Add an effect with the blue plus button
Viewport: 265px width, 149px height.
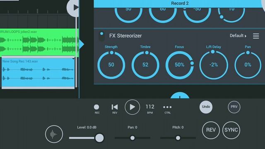pos(180,96)
